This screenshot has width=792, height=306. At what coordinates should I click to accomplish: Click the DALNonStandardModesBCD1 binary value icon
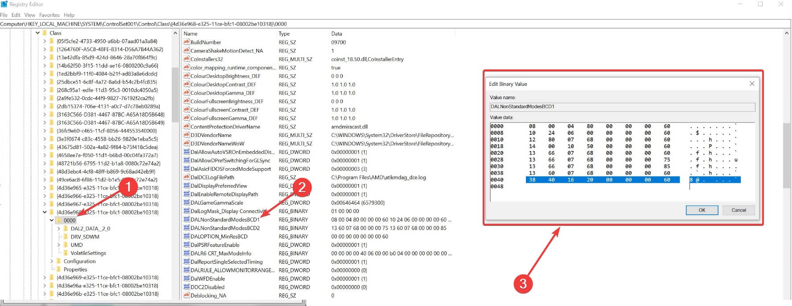coord(186,220)
